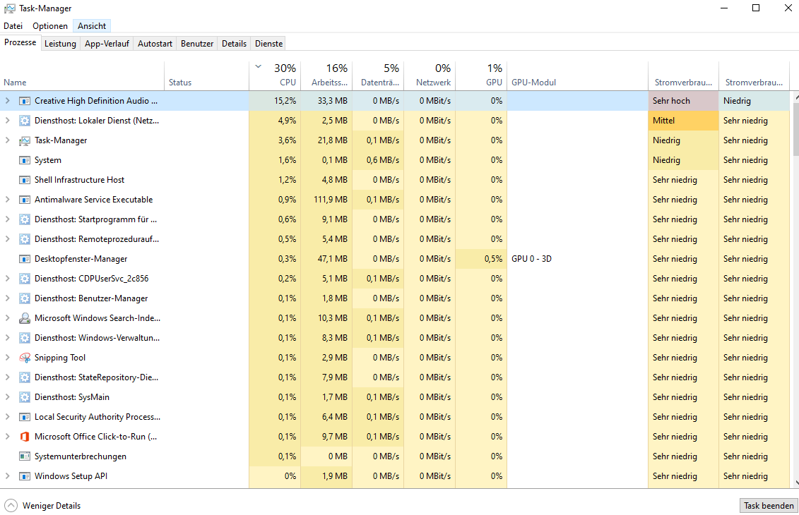
Task: Expand Diensthost: SysMain row
Action: (x=7, y=397)
